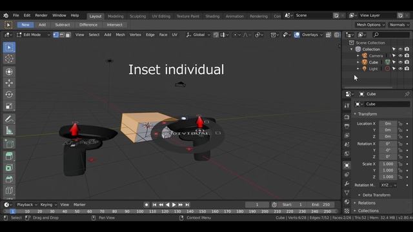
Task: Select the Loop Cut tool
Action: point(9,191)
